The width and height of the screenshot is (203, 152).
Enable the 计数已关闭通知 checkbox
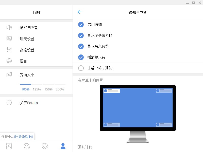pos(81,68)
